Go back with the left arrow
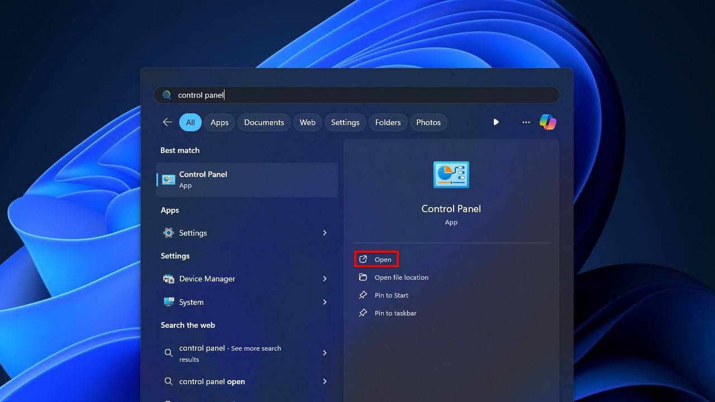Viewport: 715px width, 402px height. [167, 122]
